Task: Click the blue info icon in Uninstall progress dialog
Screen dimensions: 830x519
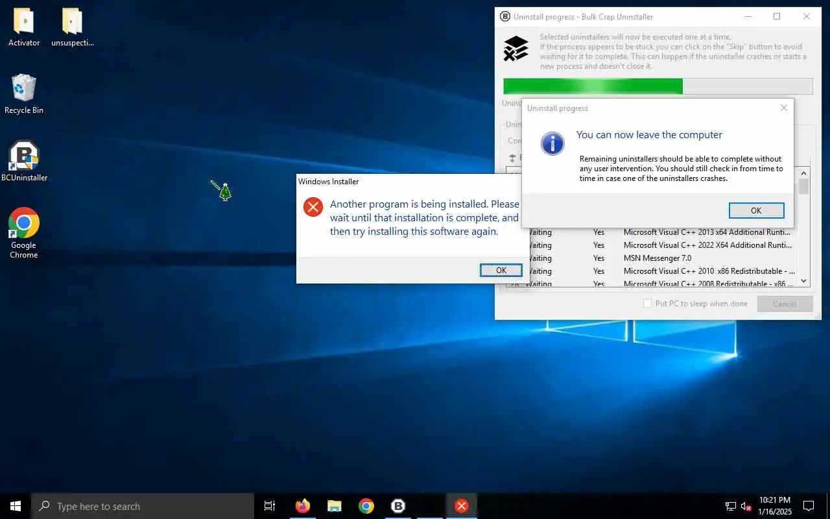Action: pos(552,143)
